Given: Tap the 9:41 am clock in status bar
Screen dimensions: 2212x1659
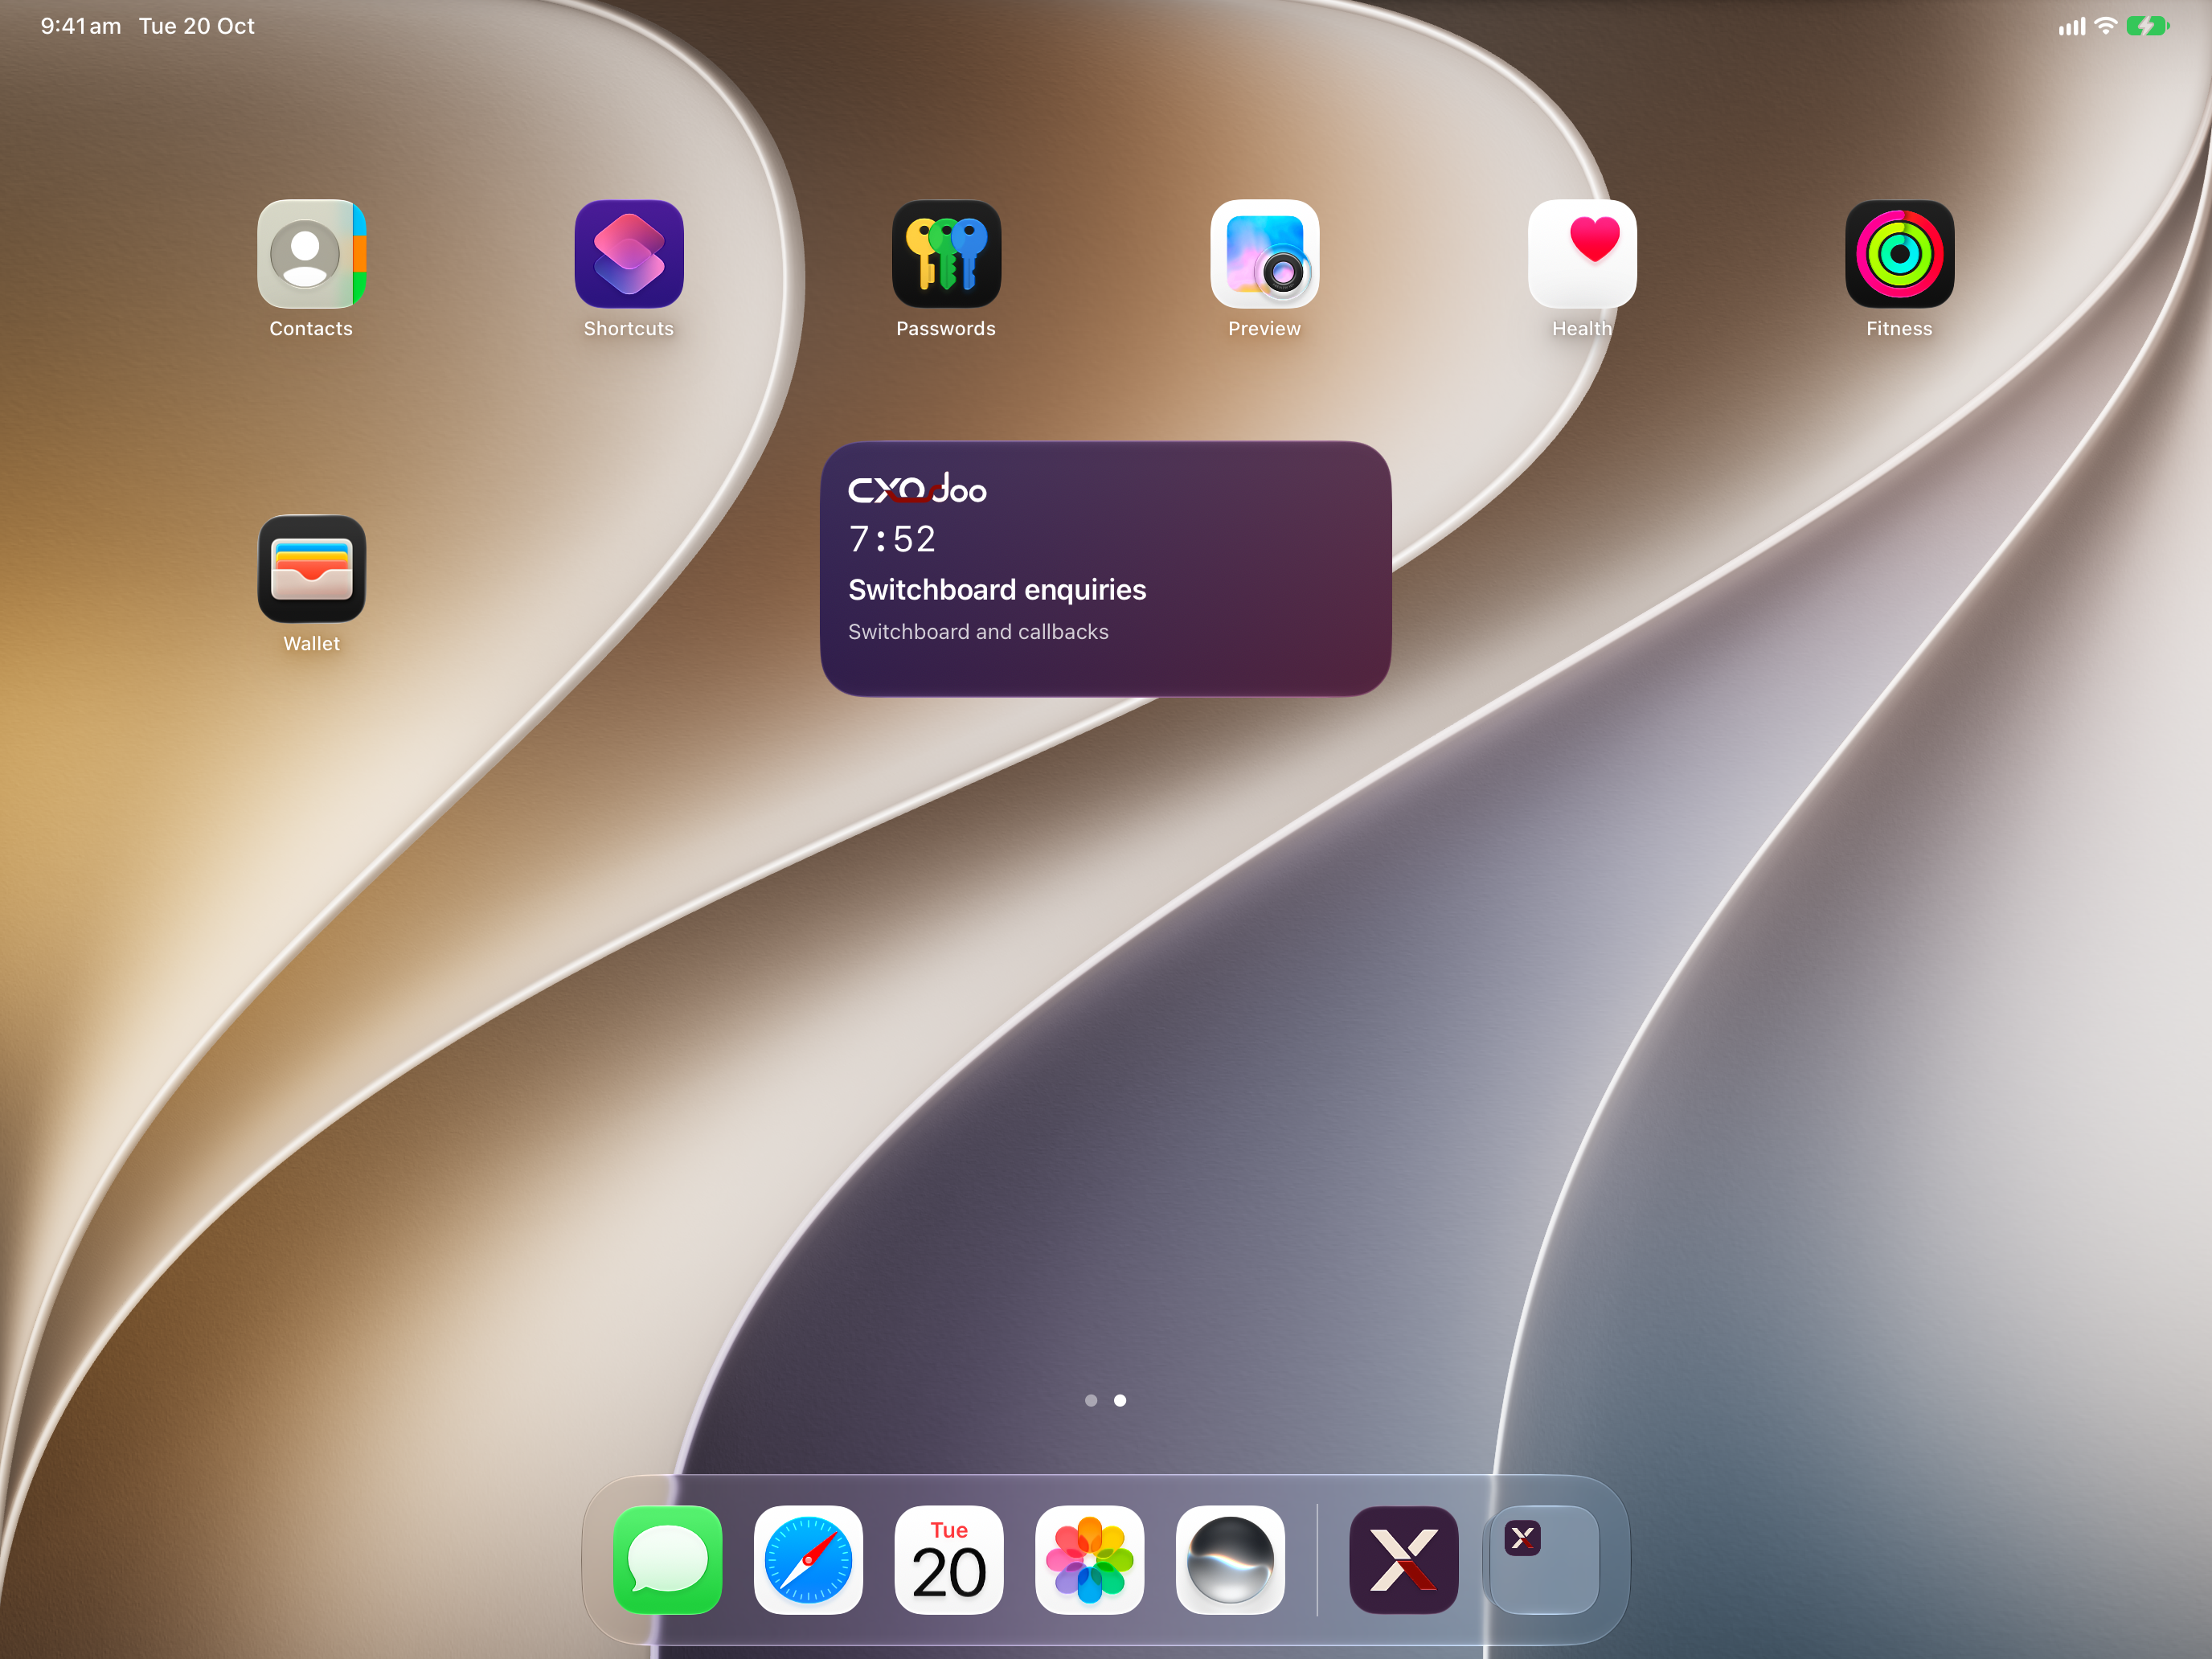Looking at the screenshot, I should pyautogui.click(x=80, y=26).
